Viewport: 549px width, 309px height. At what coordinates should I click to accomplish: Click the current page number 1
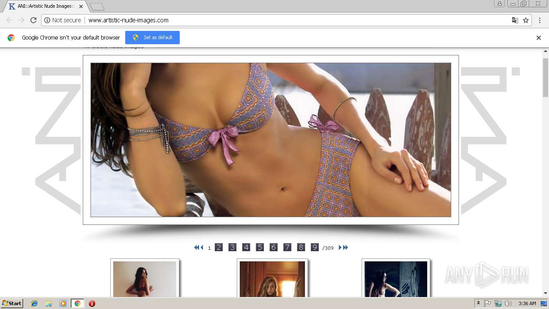tap(209, 248)
